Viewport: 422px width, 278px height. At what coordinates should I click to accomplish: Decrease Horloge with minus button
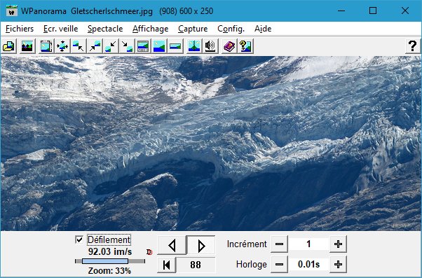(280, 264)
